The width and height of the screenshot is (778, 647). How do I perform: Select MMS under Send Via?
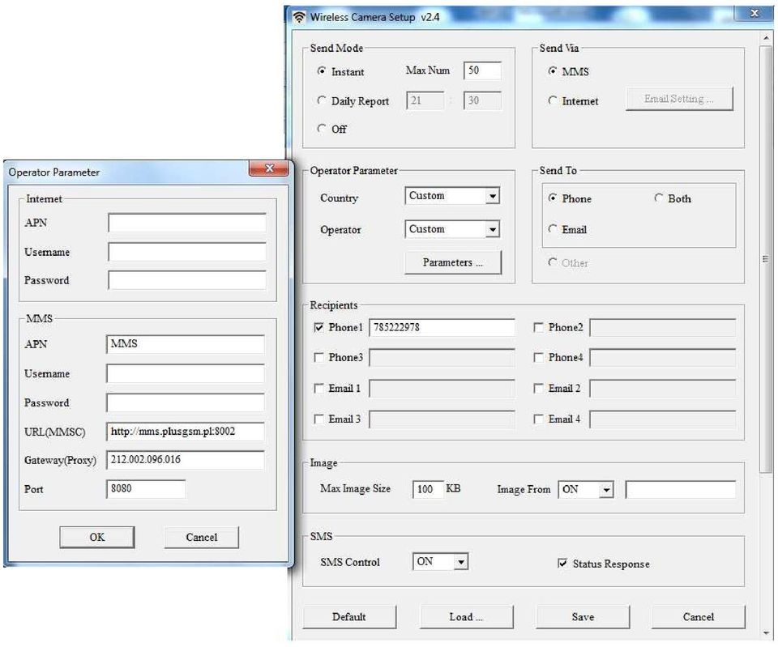click(552, 71)
